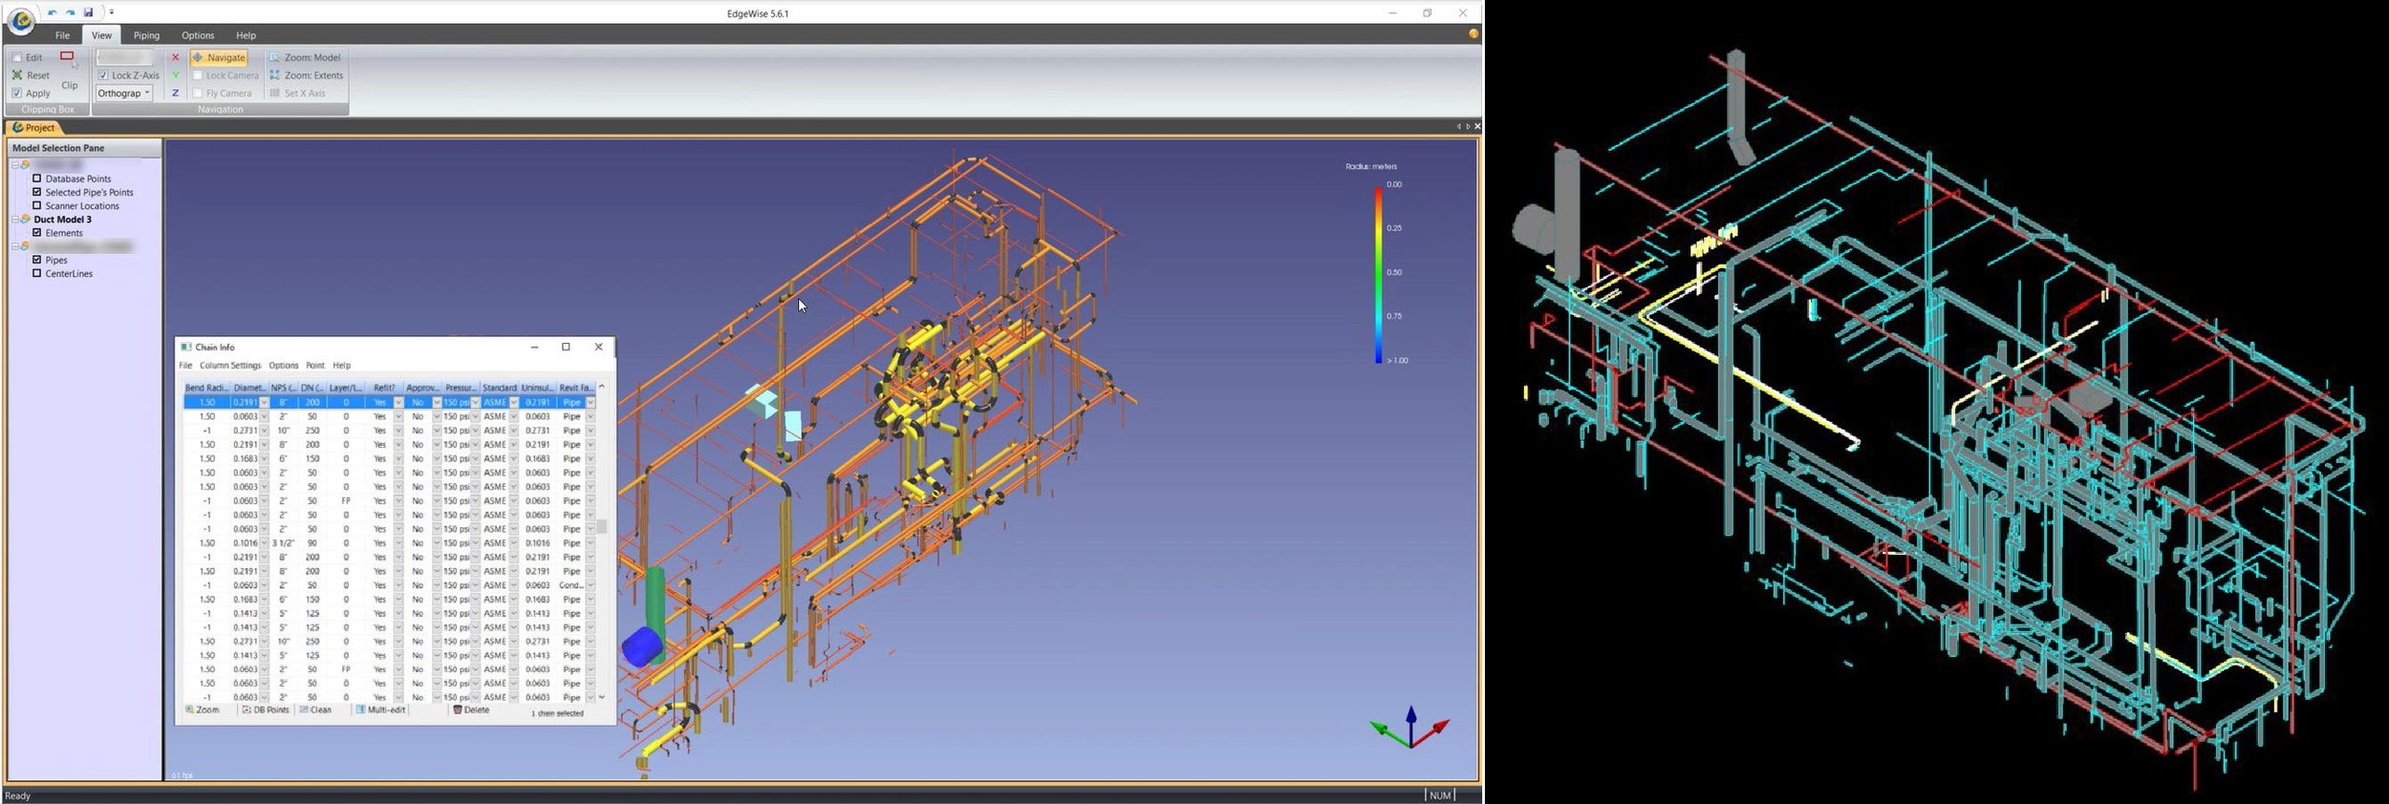Click the DB Points button
The image size is (2389, 804).
click(x=265, y=709)
